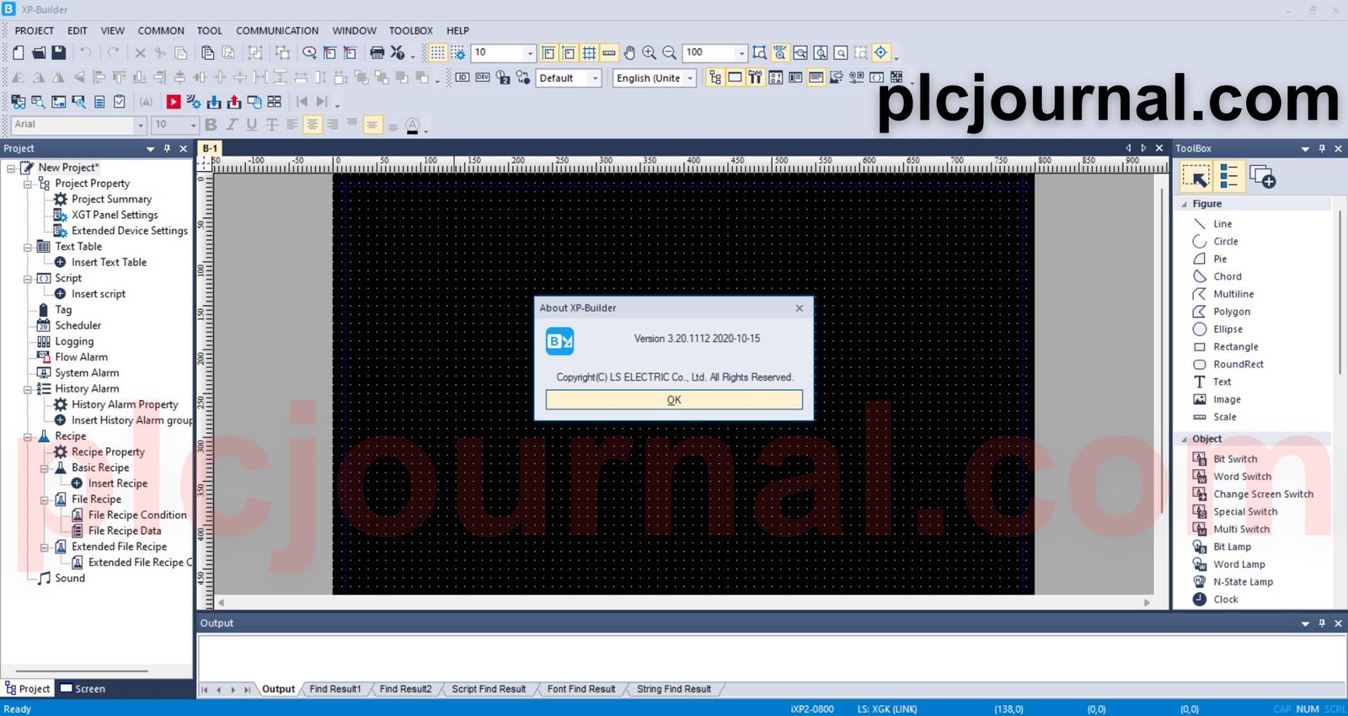Screen dimensions: 1348x716
Task: Click the Download project arrow icon
Action: 214,102
